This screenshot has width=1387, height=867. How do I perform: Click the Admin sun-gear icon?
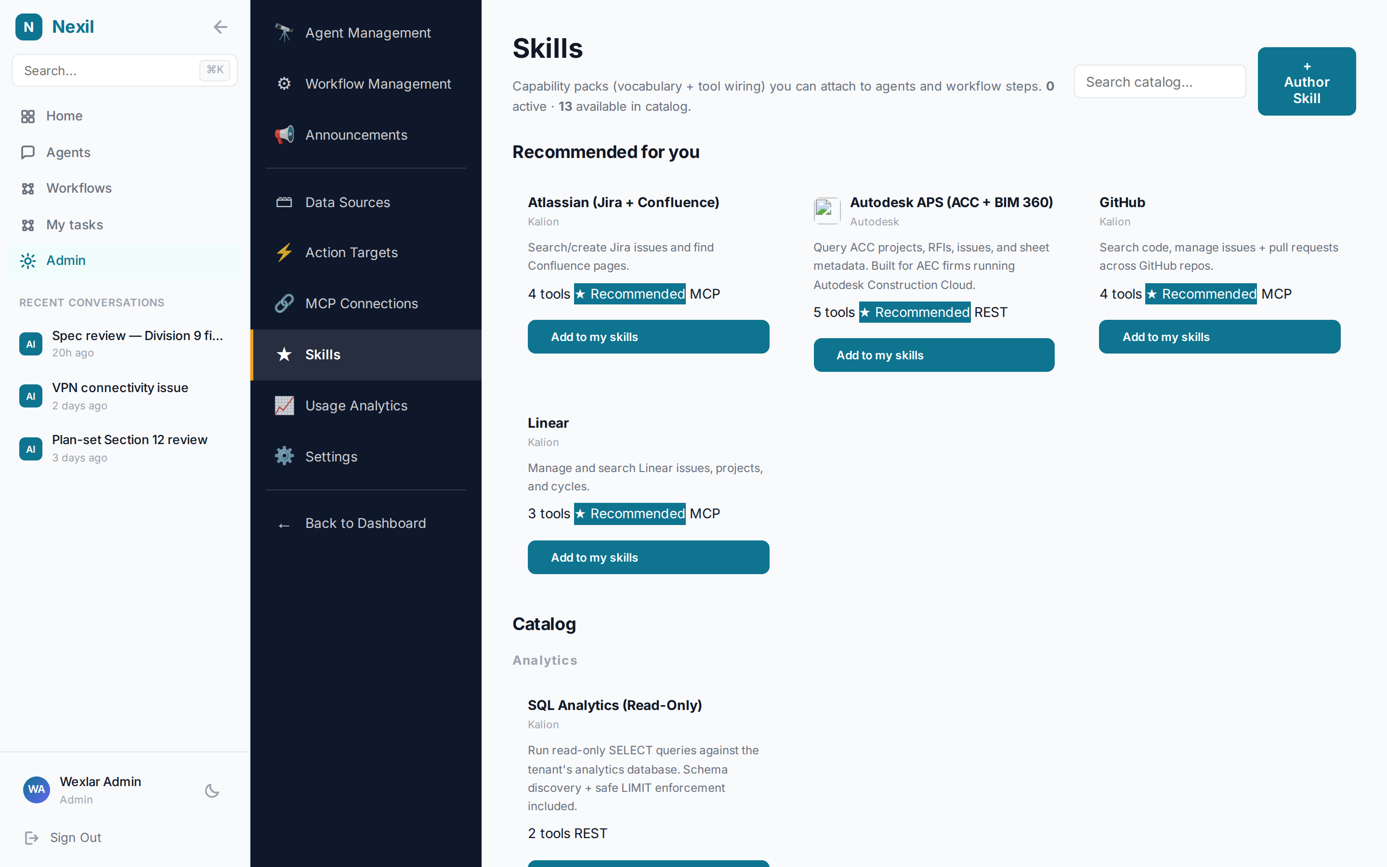tap(27, 261)
